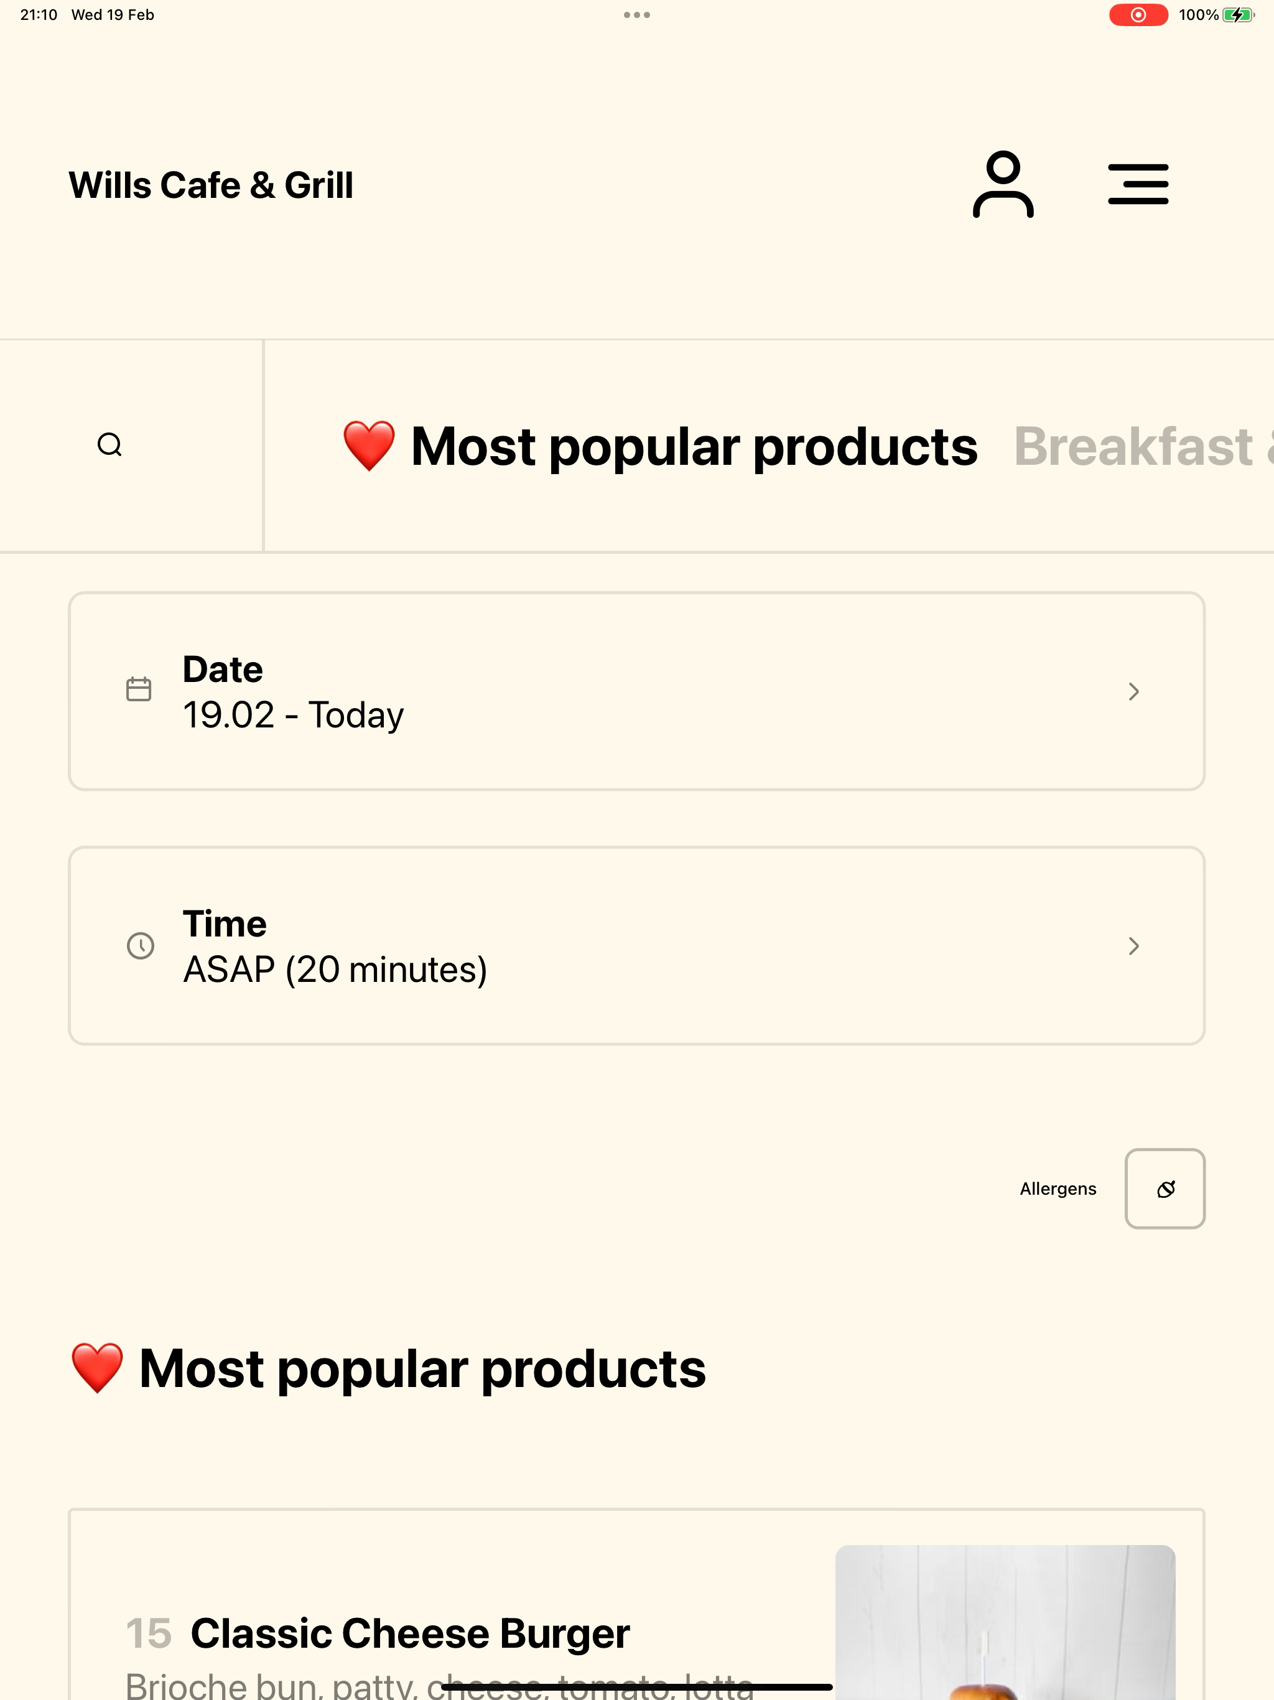
Task: Open the Time ASAP (20 minutes) selector
Action: coord(637,945)
